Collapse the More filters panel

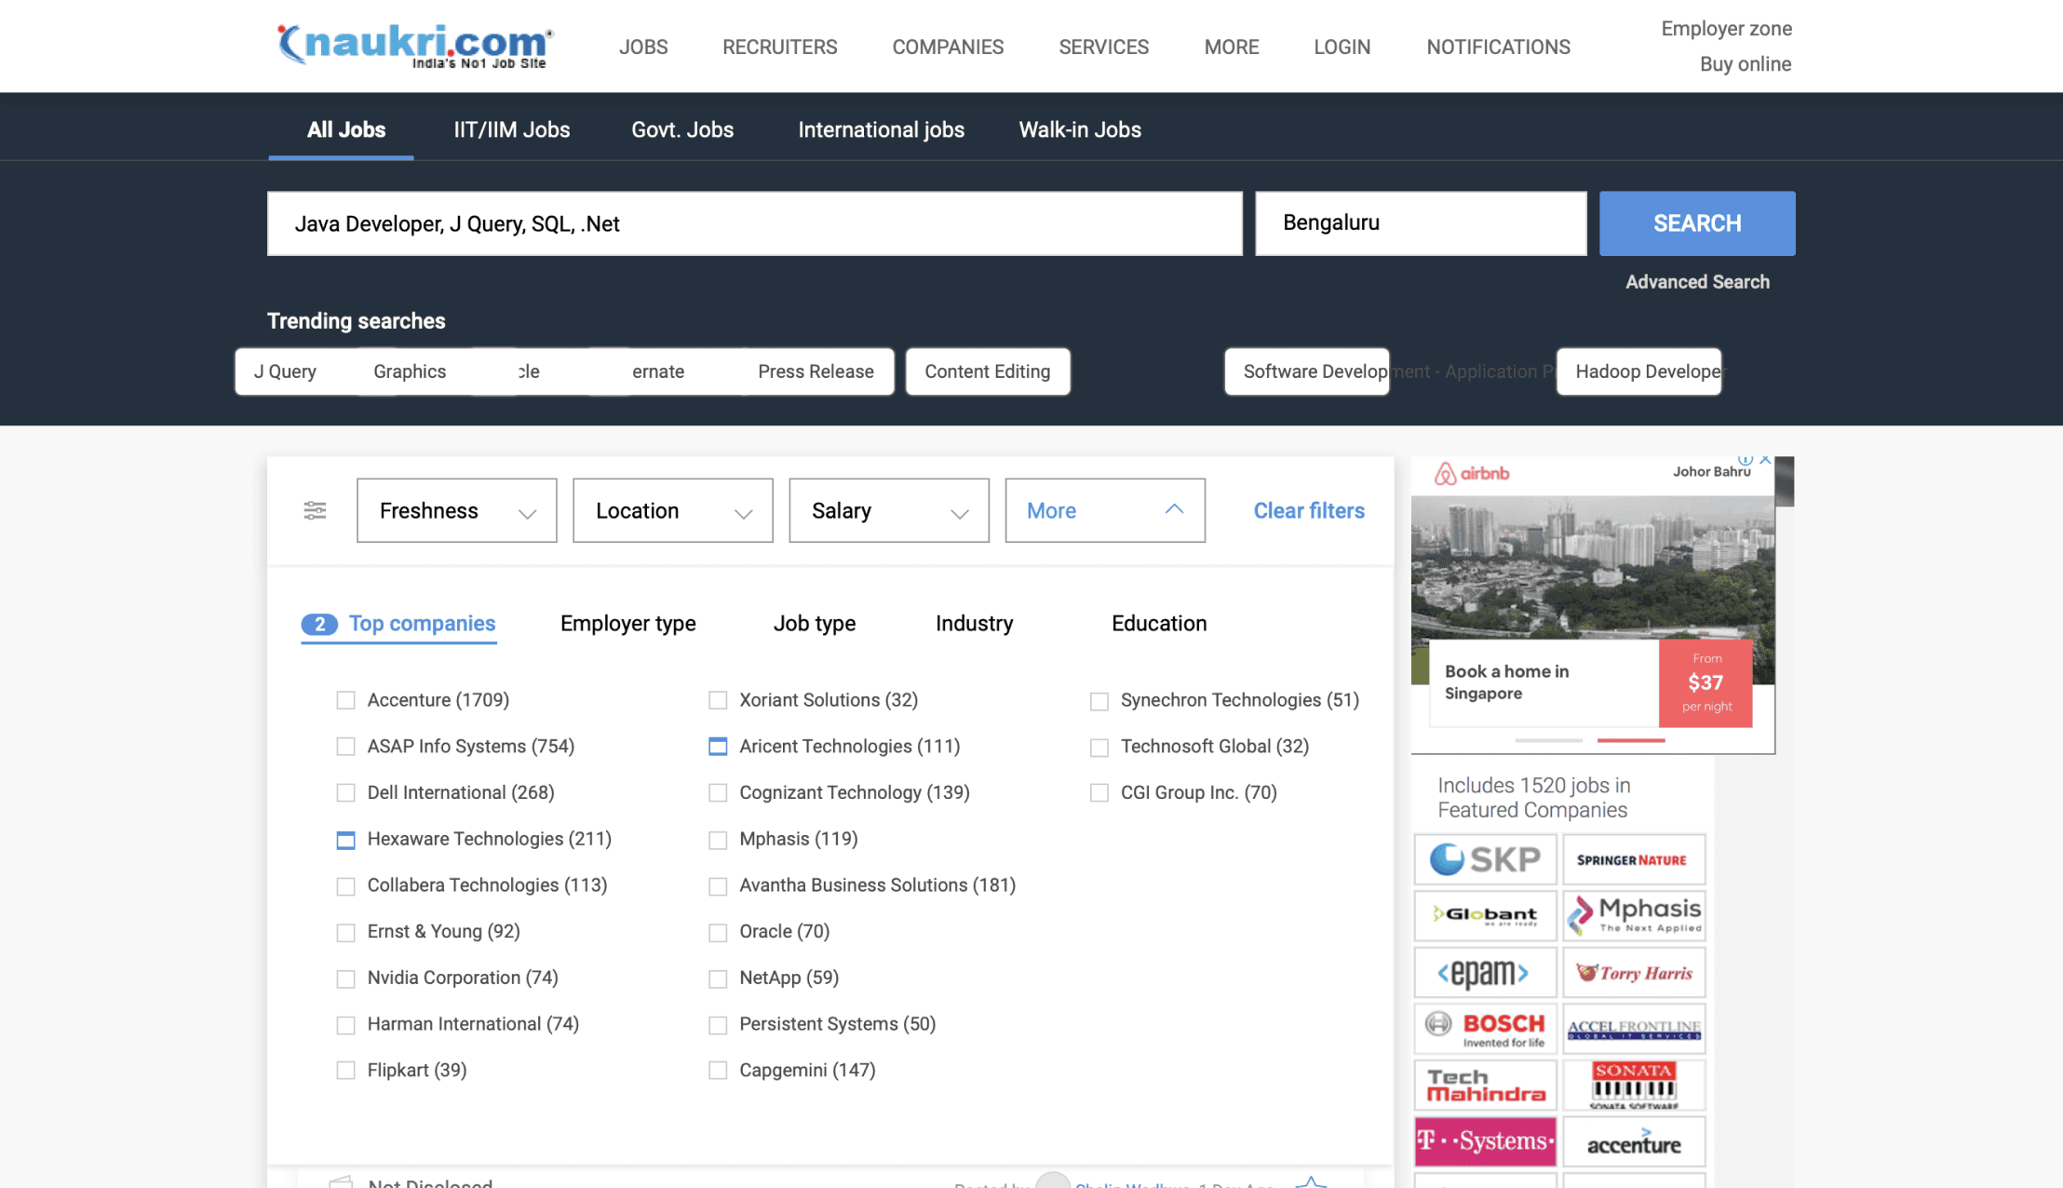click(x=1104, y=510)
